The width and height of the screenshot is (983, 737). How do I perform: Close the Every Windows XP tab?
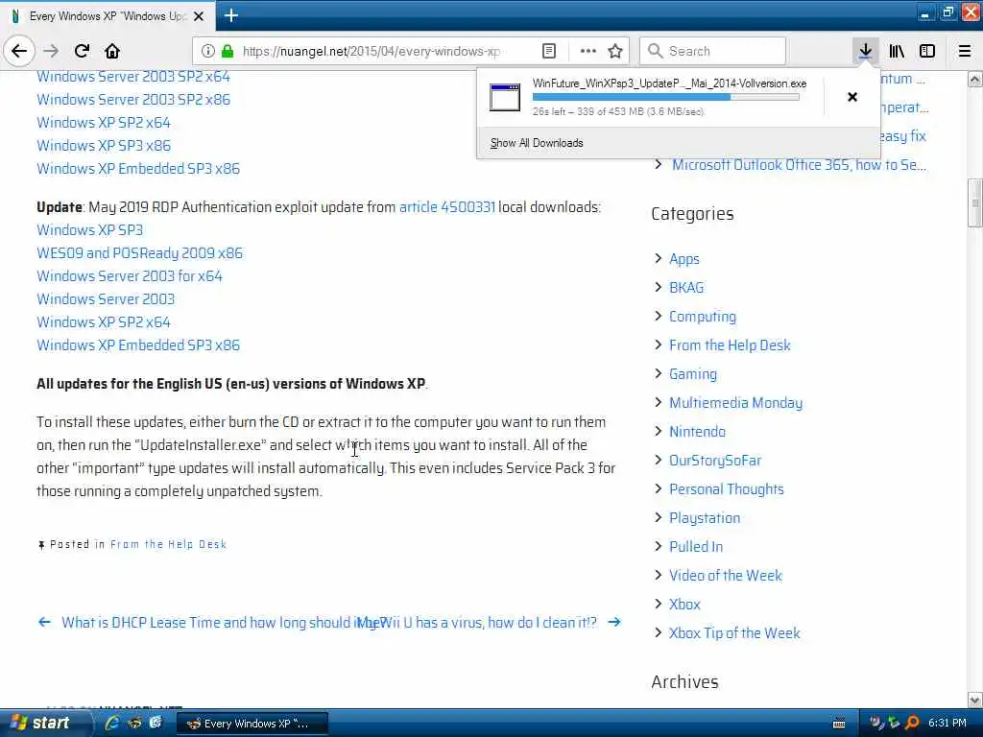tap(199, 15)
